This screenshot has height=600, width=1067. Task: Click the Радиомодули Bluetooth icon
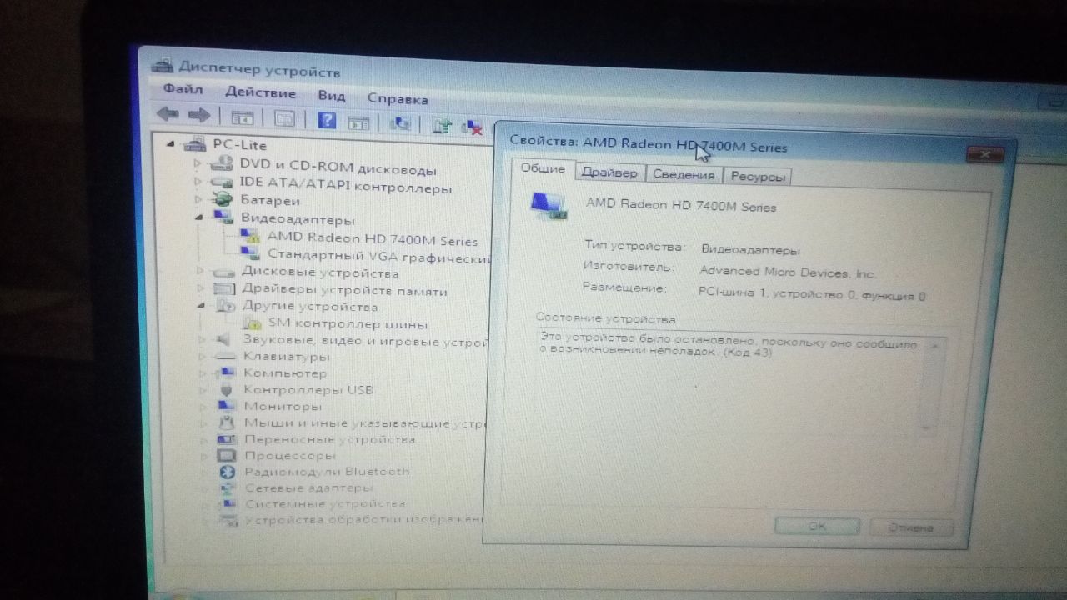(x=227, y=472)
